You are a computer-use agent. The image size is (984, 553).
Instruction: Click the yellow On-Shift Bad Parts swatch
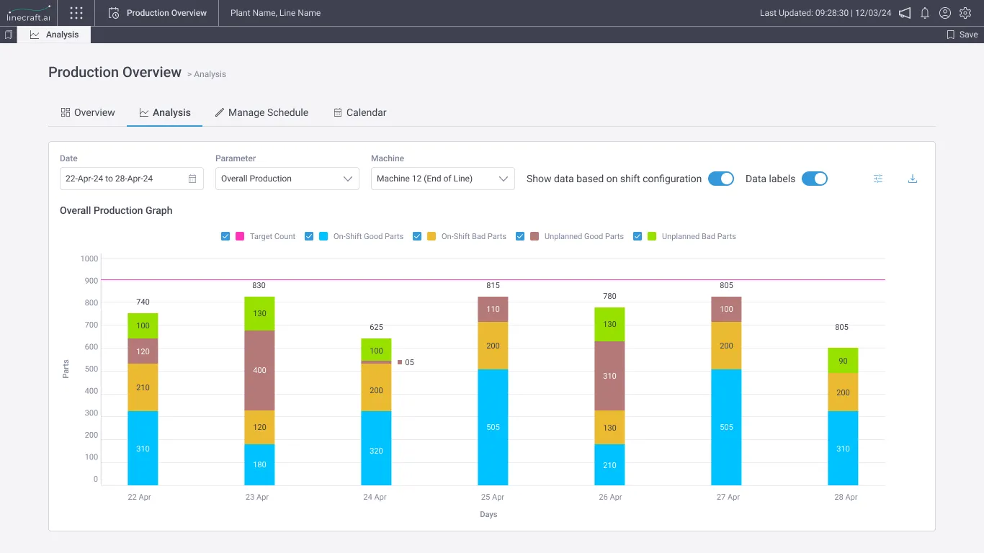coord(431,236)
